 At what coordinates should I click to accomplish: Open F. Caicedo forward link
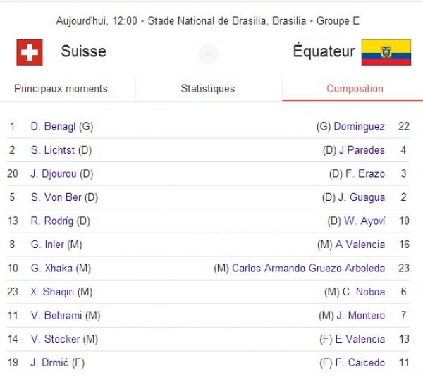coord(360,363)
